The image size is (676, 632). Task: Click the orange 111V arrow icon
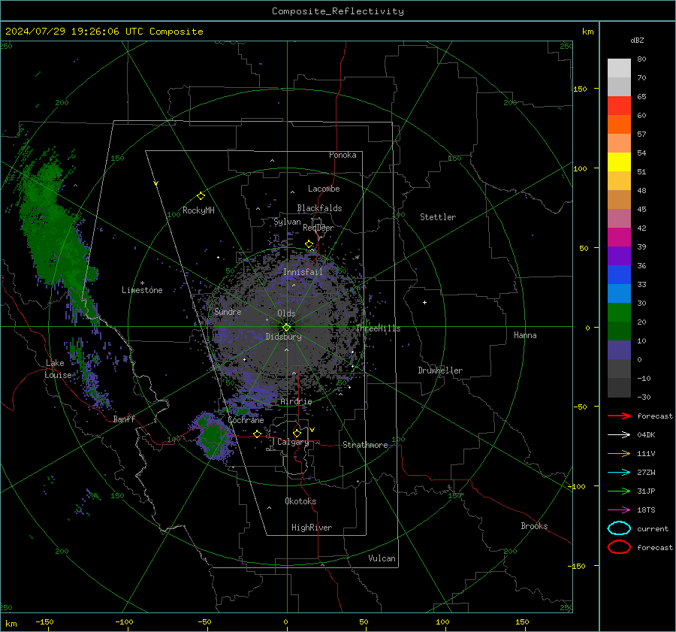pyautogui.click(x=619, y=453)
